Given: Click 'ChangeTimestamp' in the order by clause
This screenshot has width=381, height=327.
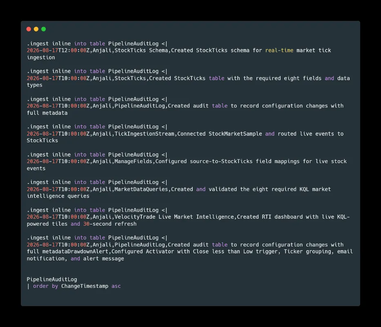Looking at the screenshot, I should pyautogui.click(x=85, y=286).
